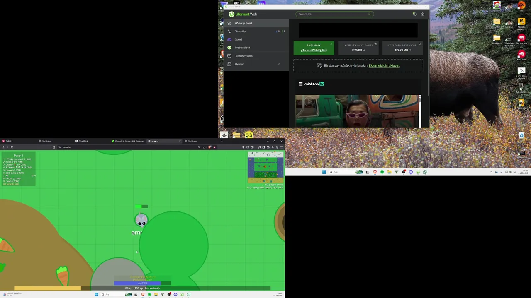Click the dashboard grid icon in µTorrent sidebar
531x298 pixels.
pyautogui.click(x=229, y=23)
